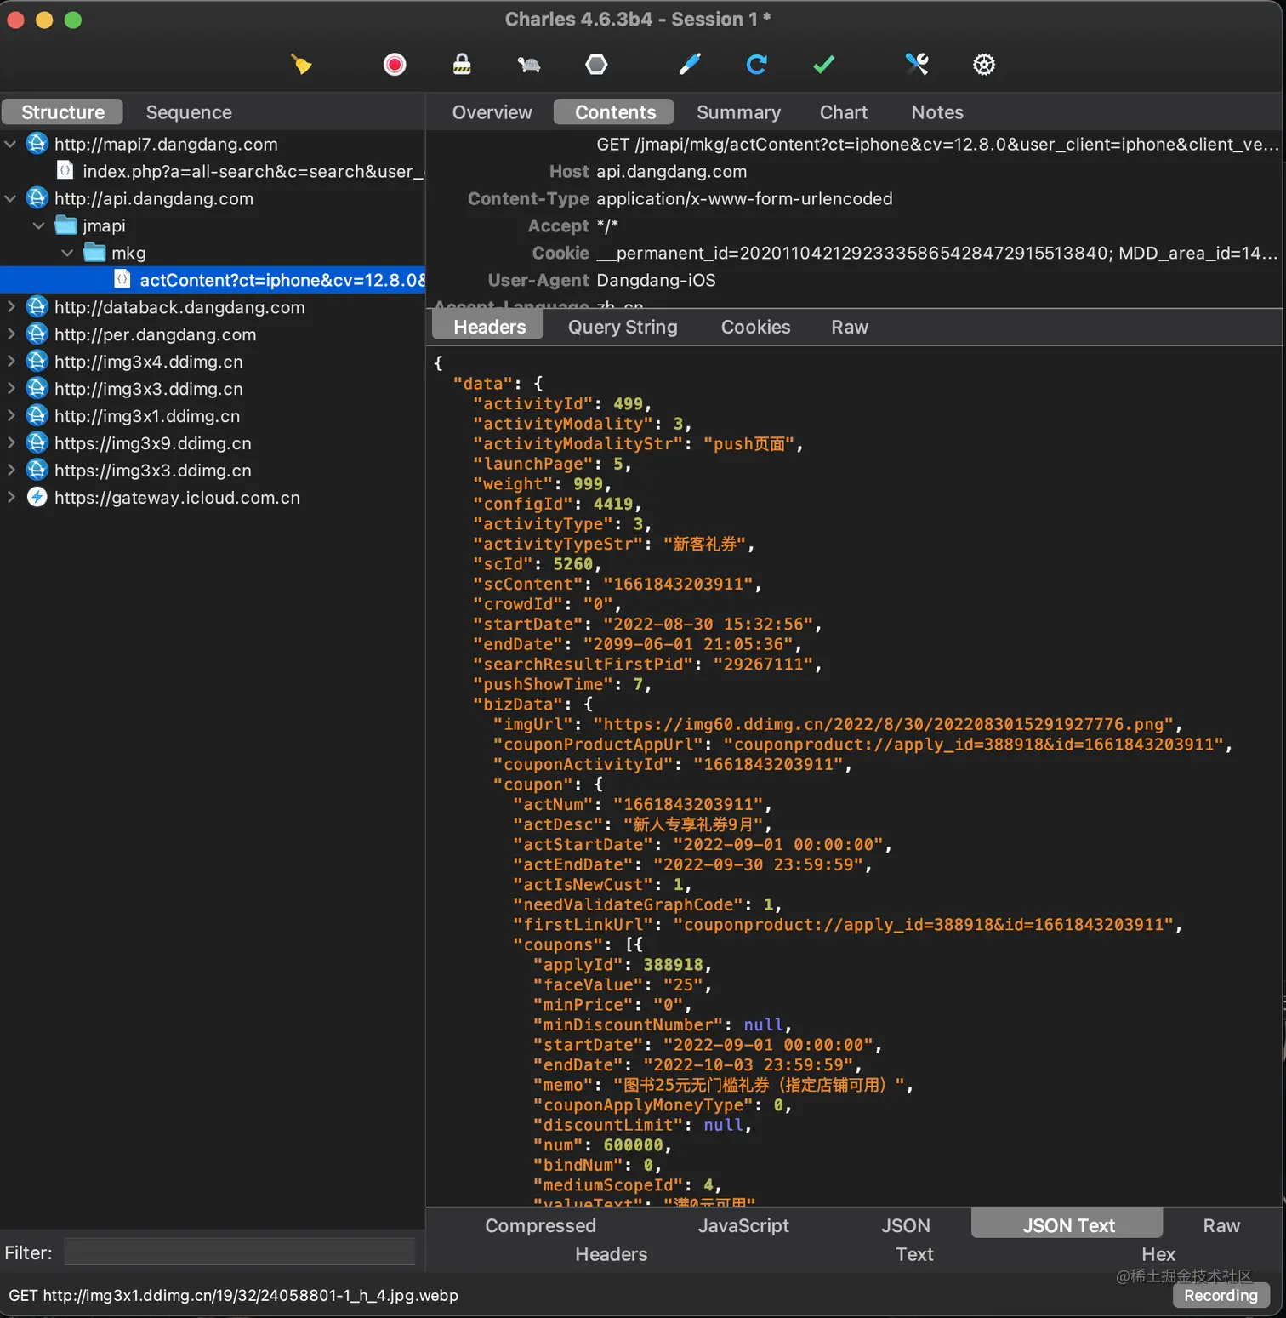Open the Headers tab below Compressed

click(x=611, y=1255)
